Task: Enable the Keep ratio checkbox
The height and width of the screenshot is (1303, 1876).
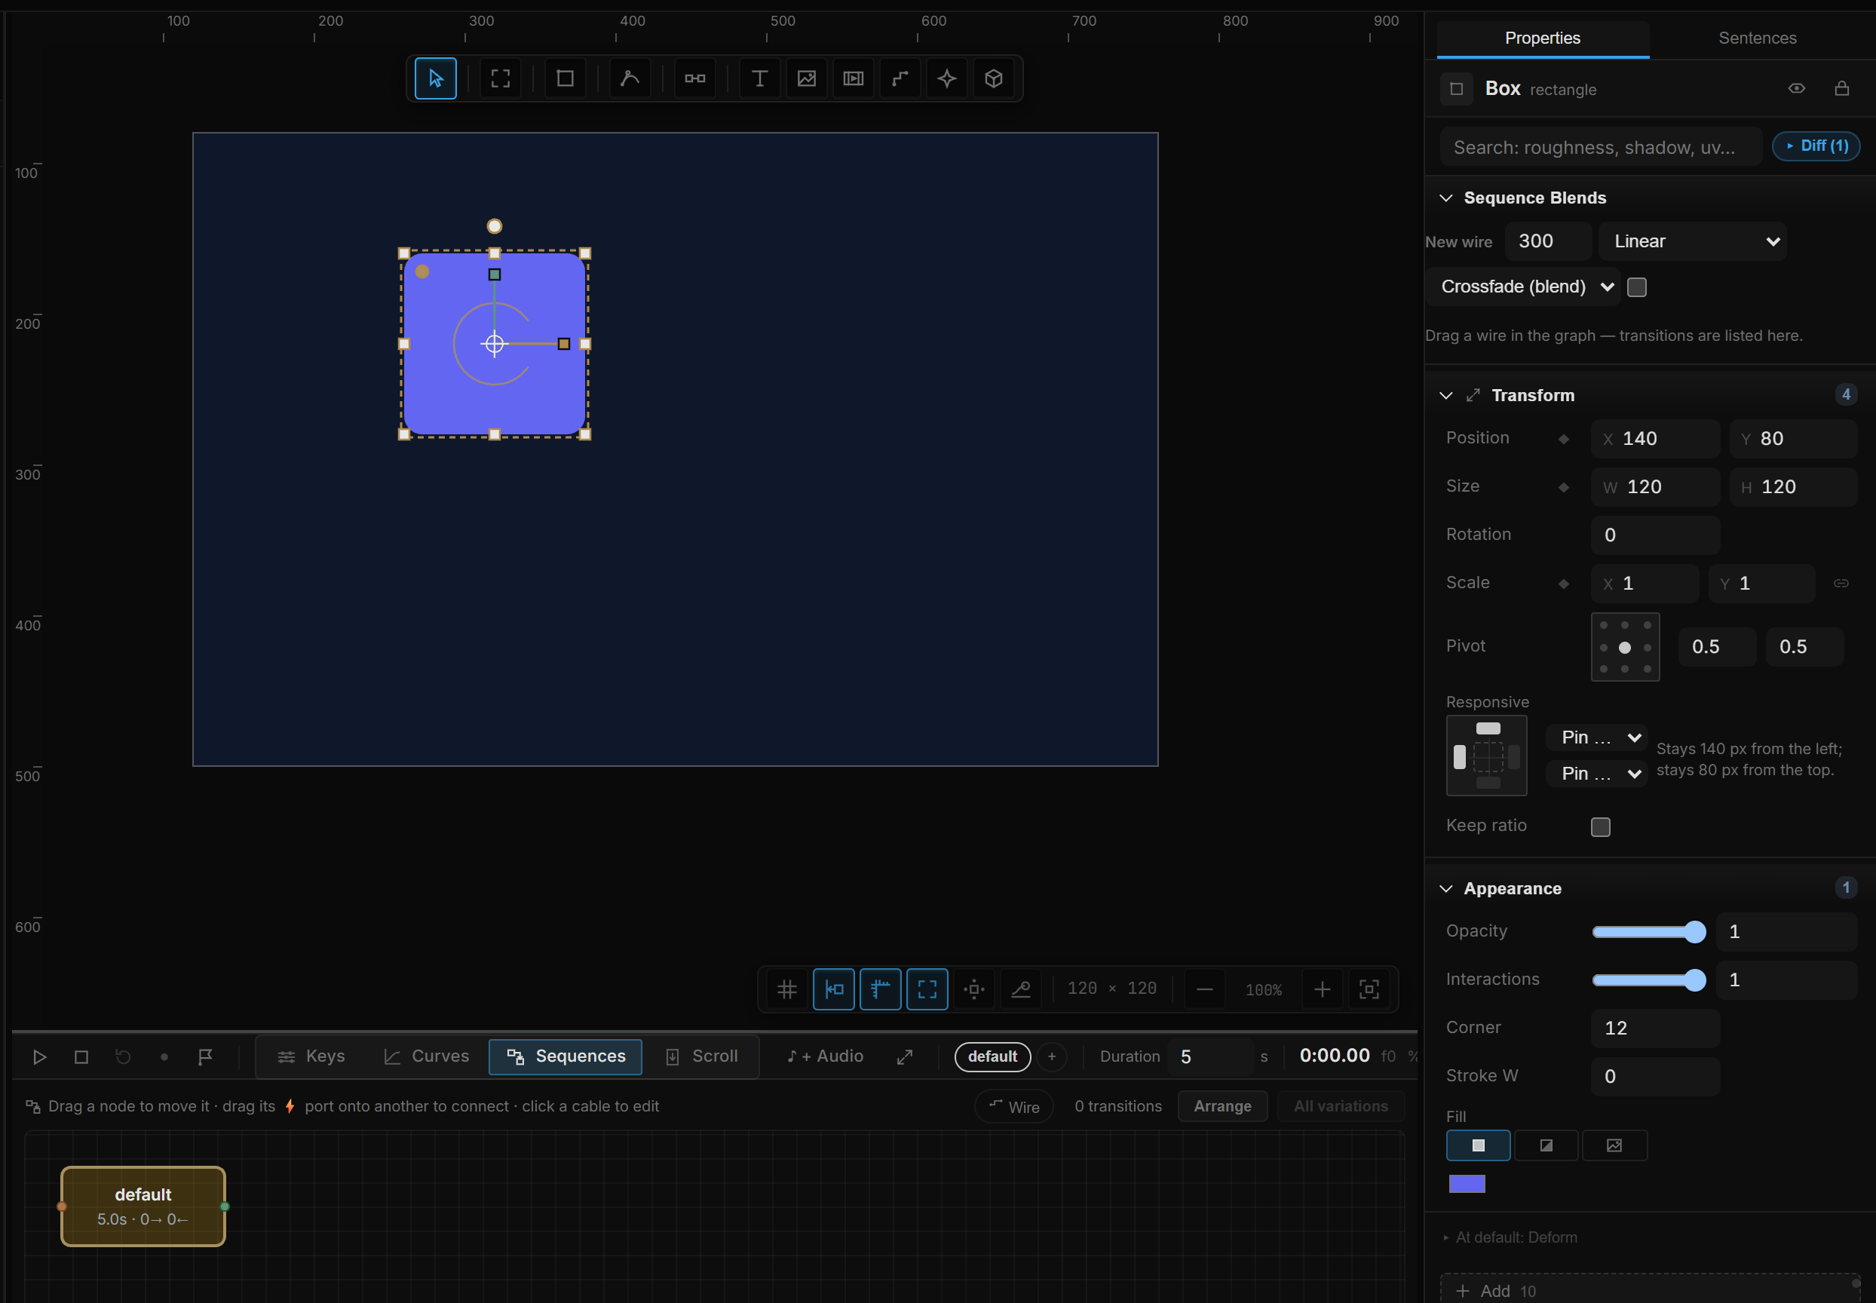Action: coord(1600,827)
